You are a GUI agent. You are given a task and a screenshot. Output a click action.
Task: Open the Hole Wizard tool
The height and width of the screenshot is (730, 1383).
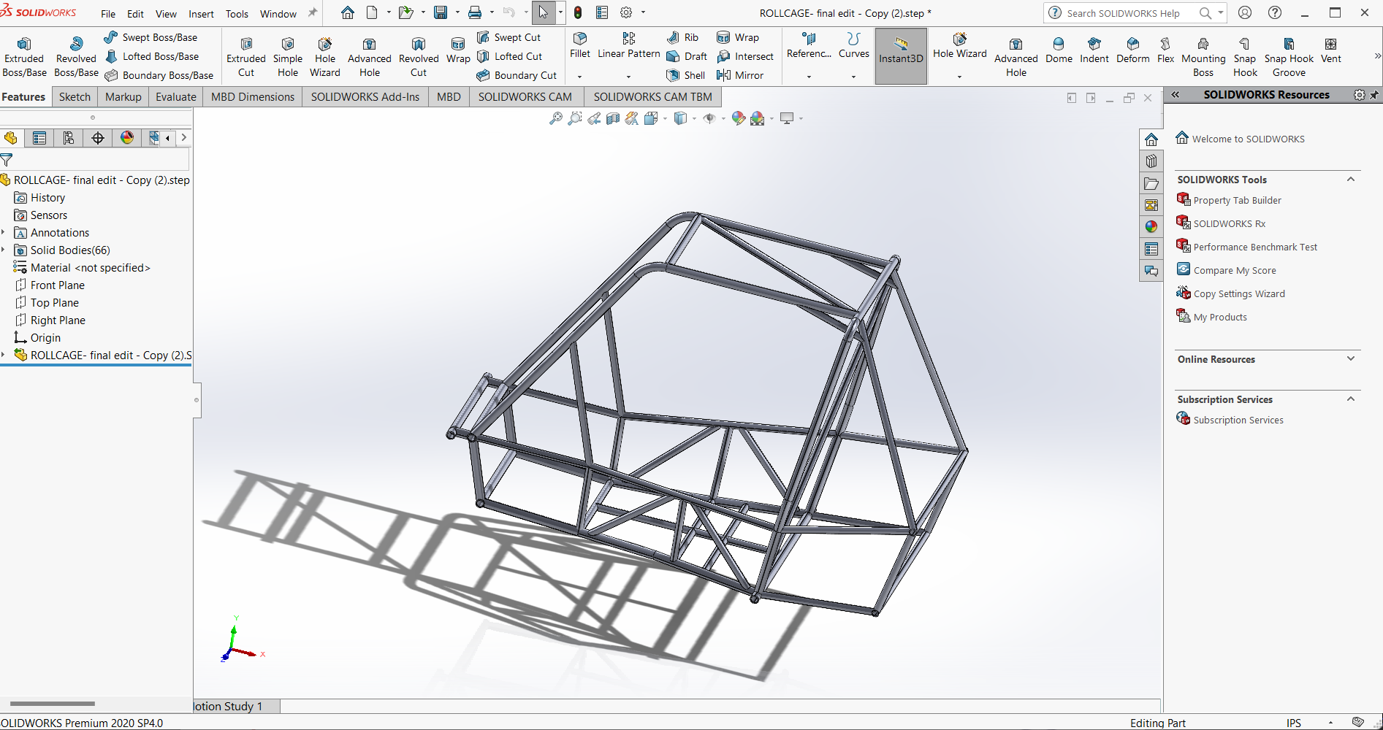pyautogui.click(x=325, y=57)
